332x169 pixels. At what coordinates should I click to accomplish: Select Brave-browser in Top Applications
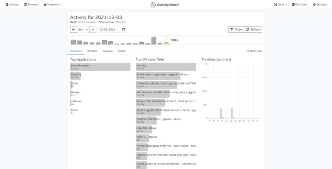click(100, 67)
